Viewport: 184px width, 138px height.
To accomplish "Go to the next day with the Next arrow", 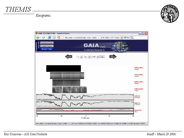I will click(x=113, y=56).
